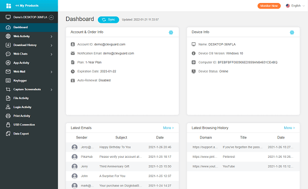Click the US flag language icon
Screen dimensions: 308x189
[x=288, y=5]
